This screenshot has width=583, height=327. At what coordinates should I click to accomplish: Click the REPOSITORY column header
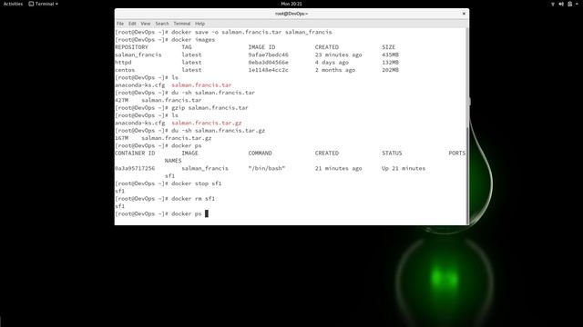[131, 47]
